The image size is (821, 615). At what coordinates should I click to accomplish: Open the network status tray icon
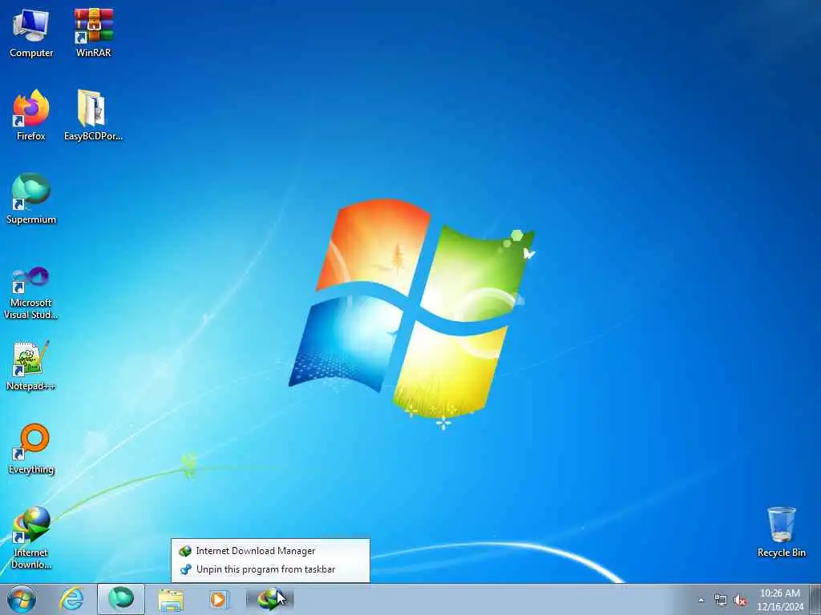point(721,601)
